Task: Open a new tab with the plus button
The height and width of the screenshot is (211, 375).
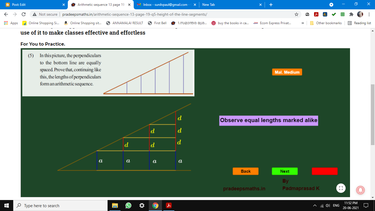Action: coord(271,5)
